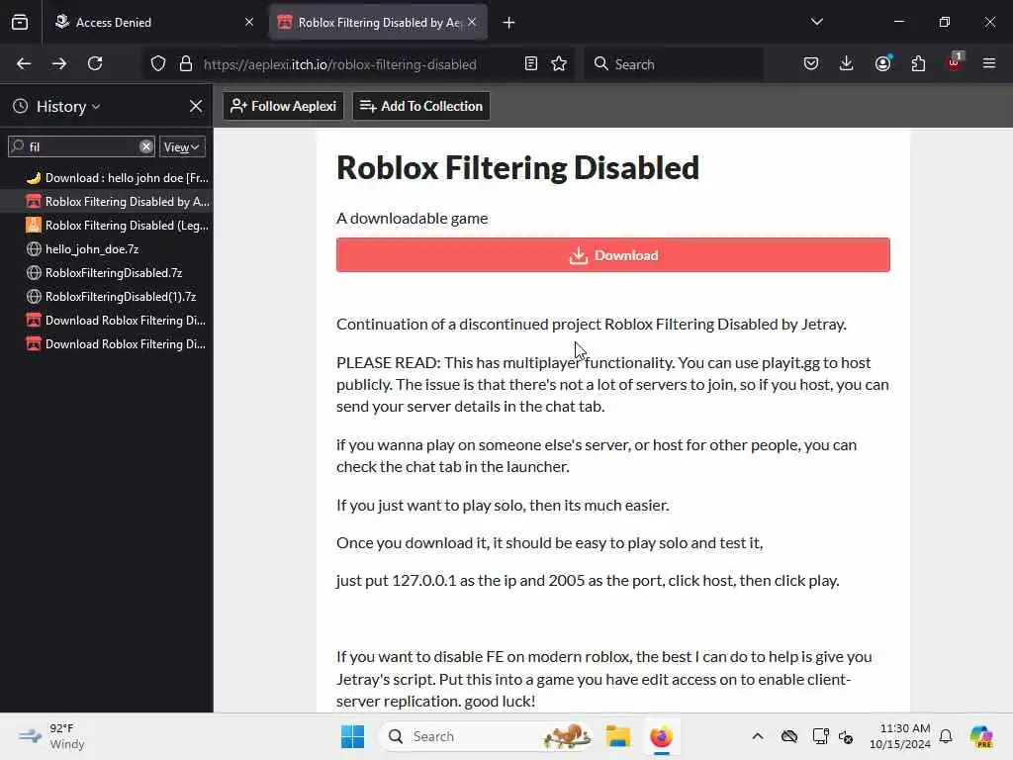Viewport: 1013px width, 760px height.
Task: Open hello_john_doe.7z history entry
Action: [x=107, y=248]
